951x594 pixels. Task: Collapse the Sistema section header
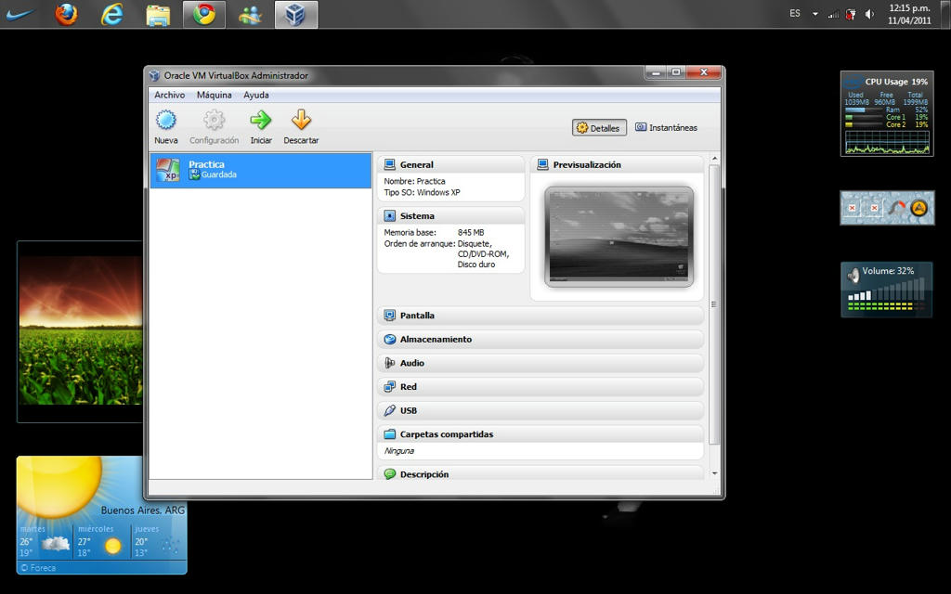(x=450, y=215)
